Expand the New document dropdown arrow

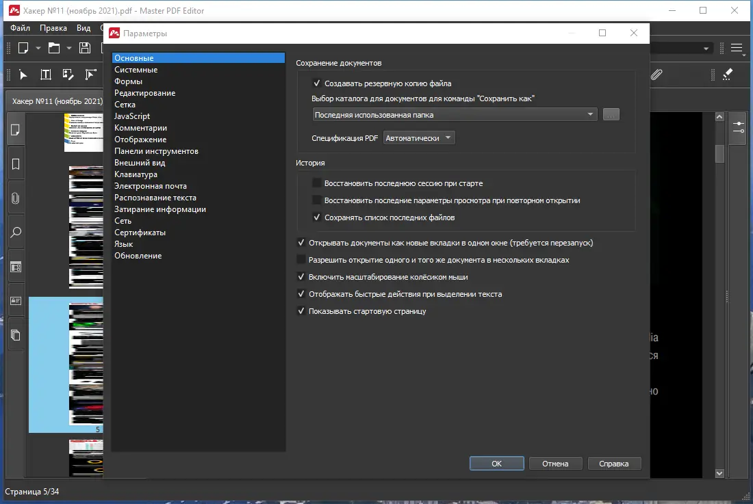38,49
